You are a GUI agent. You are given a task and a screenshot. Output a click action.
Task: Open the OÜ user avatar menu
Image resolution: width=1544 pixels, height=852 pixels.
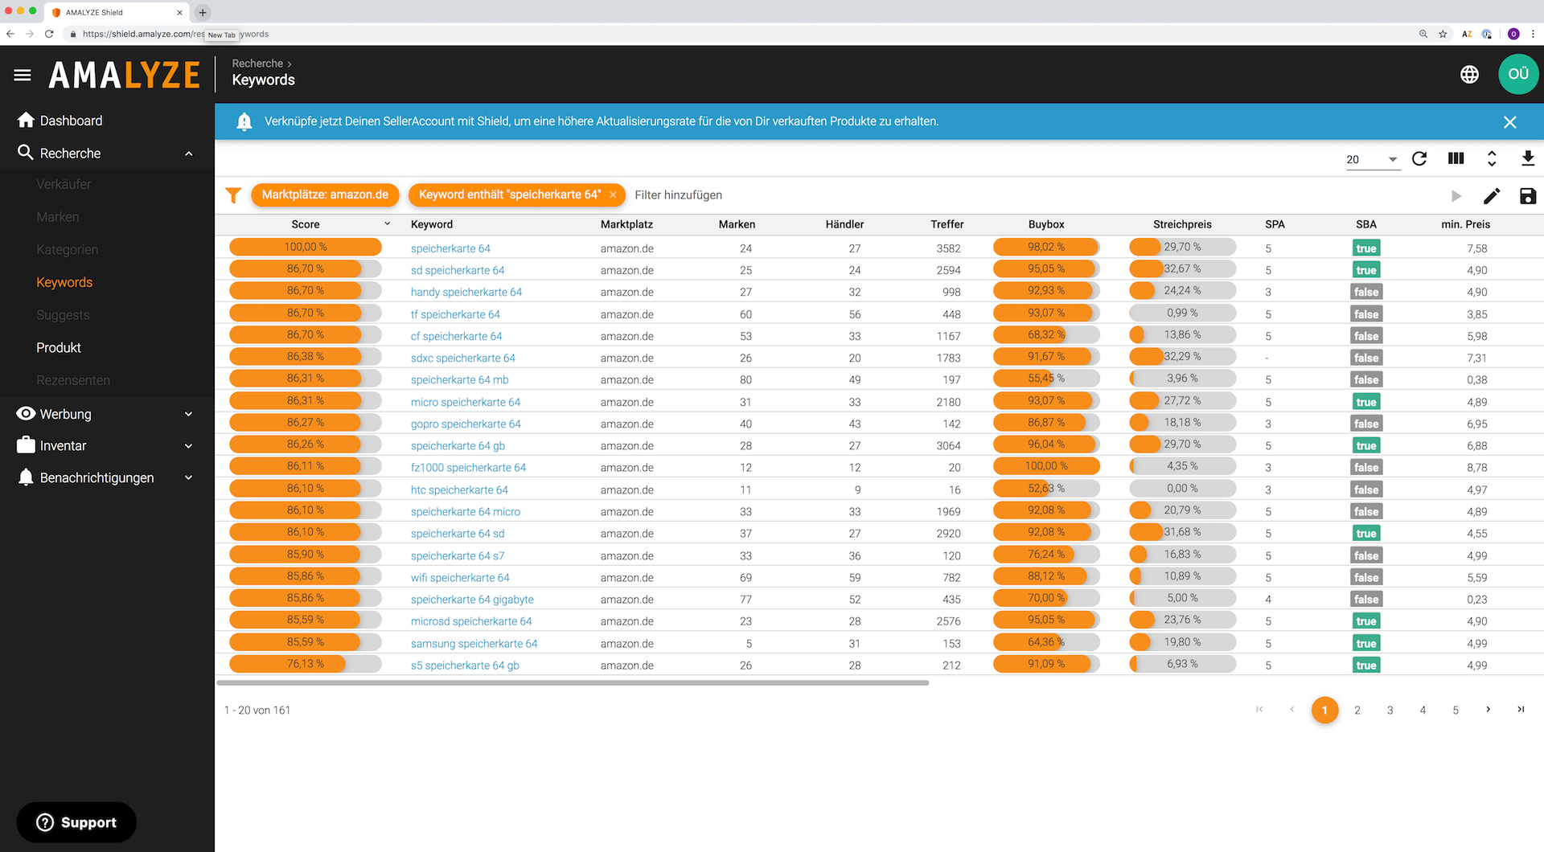pos(1518,74)
